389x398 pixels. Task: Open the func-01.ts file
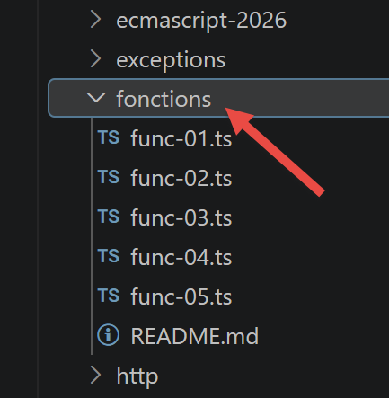pos(181,138)
